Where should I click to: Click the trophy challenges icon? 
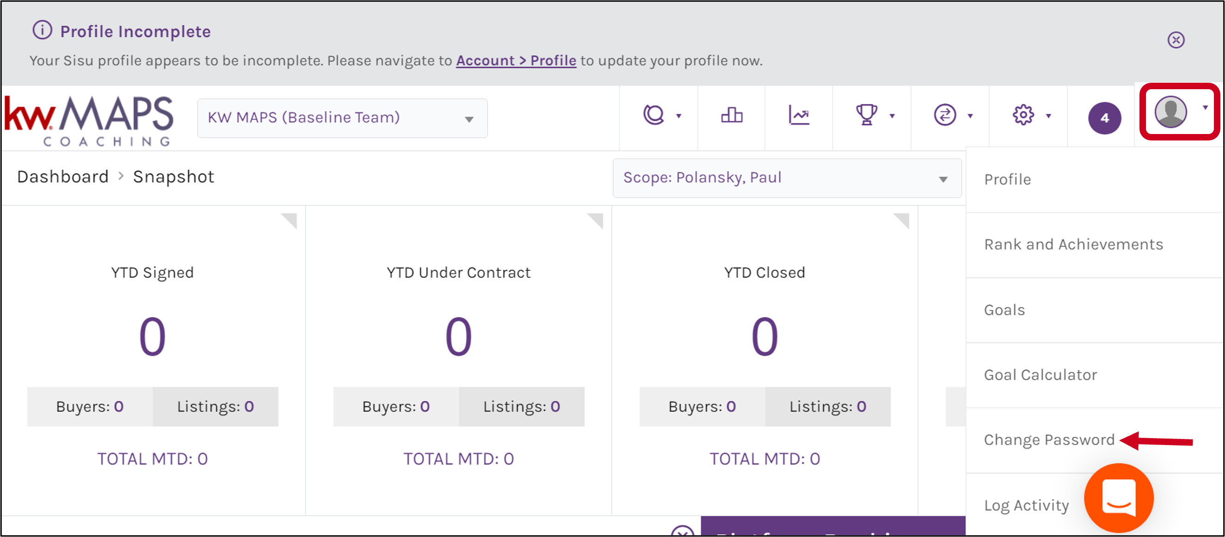(x=866, y=116)
